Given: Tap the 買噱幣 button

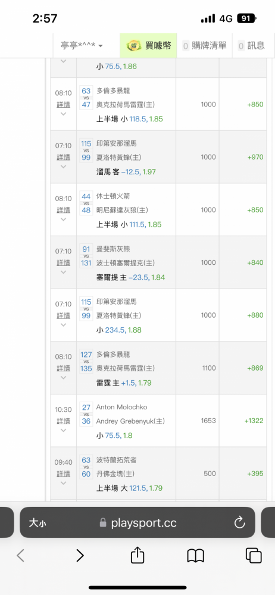Looking at the screenshot, I should 149,46.
